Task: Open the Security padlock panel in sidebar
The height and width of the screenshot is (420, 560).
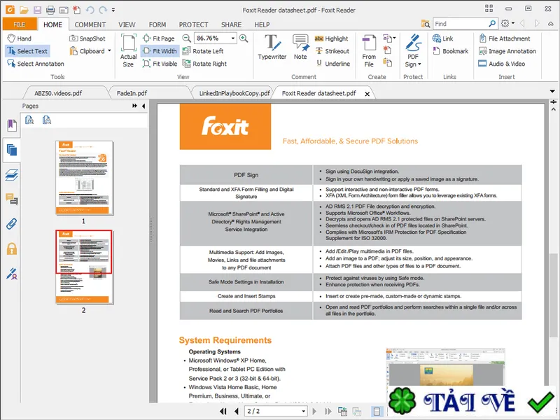Action: 12,248
